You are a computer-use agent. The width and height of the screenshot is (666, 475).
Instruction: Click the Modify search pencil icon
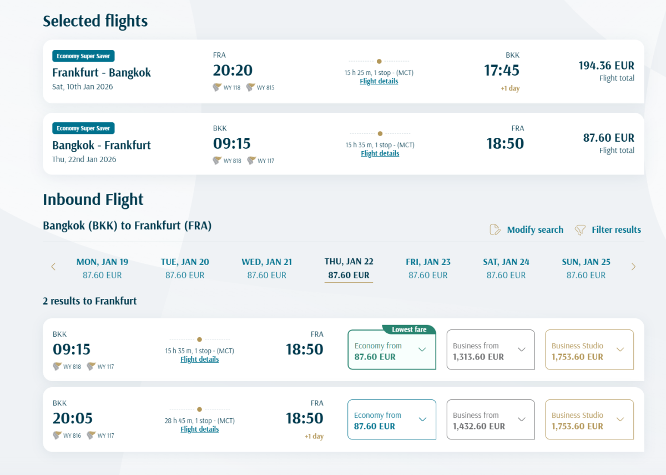coord(495,230)
